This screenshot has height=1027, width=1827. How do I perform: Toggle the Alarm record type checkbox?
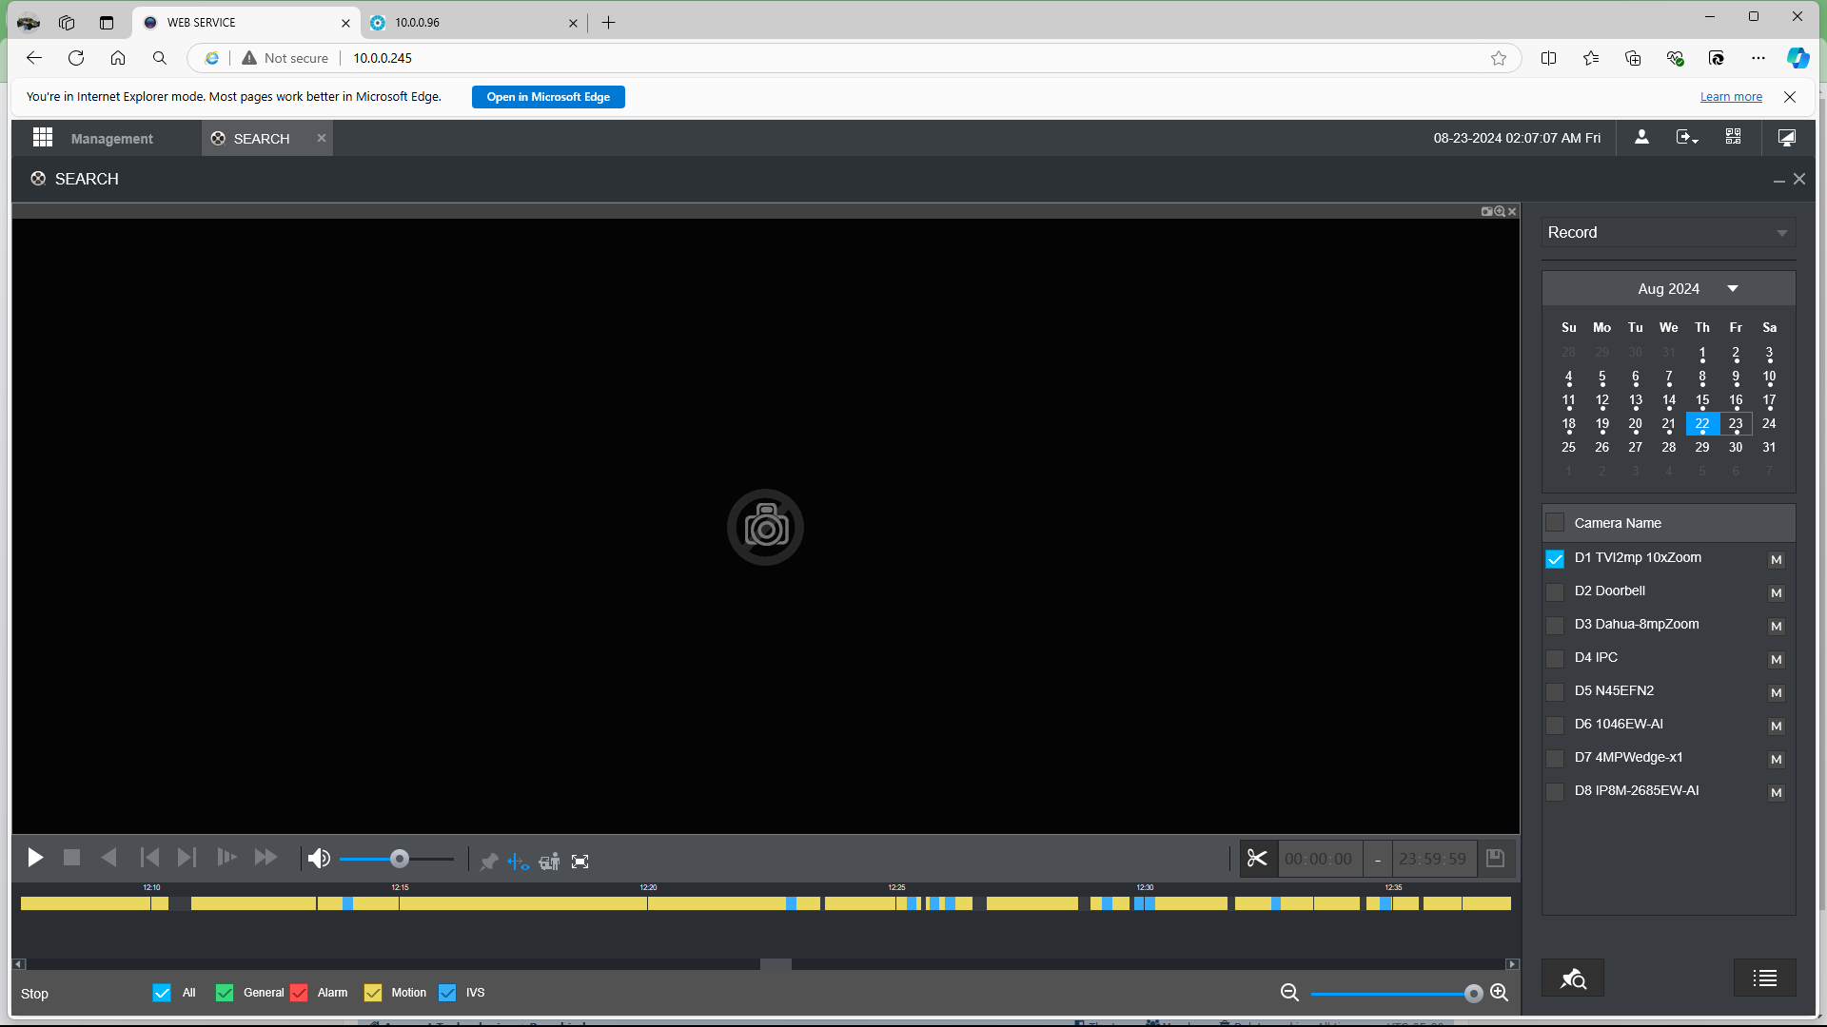click(299, 993)
